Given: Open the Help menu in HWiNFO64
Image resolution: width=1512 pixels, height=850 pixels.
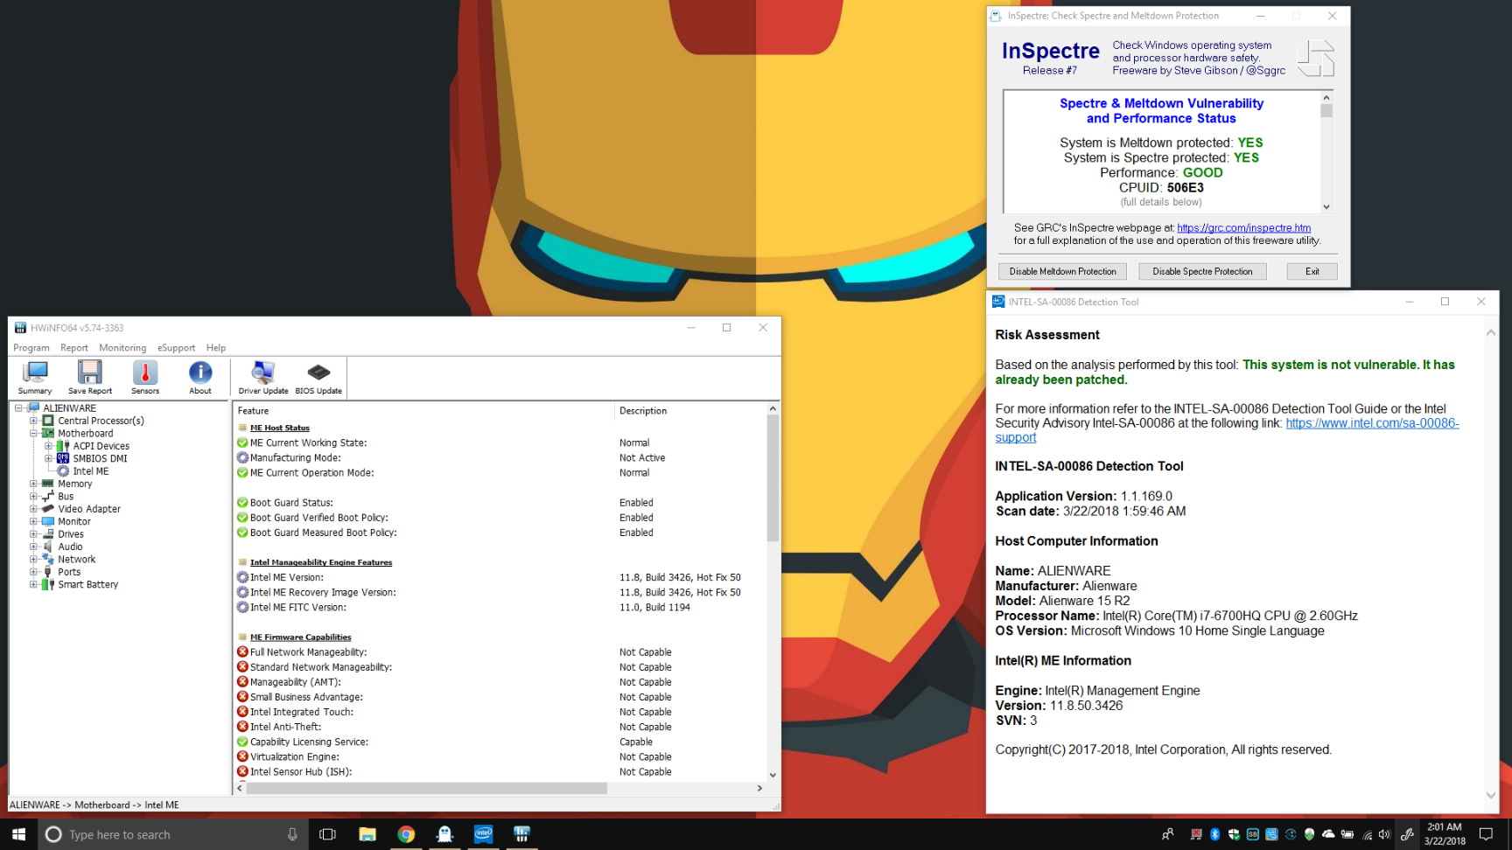Looking at the screenshot, I should tap(216, 348).
